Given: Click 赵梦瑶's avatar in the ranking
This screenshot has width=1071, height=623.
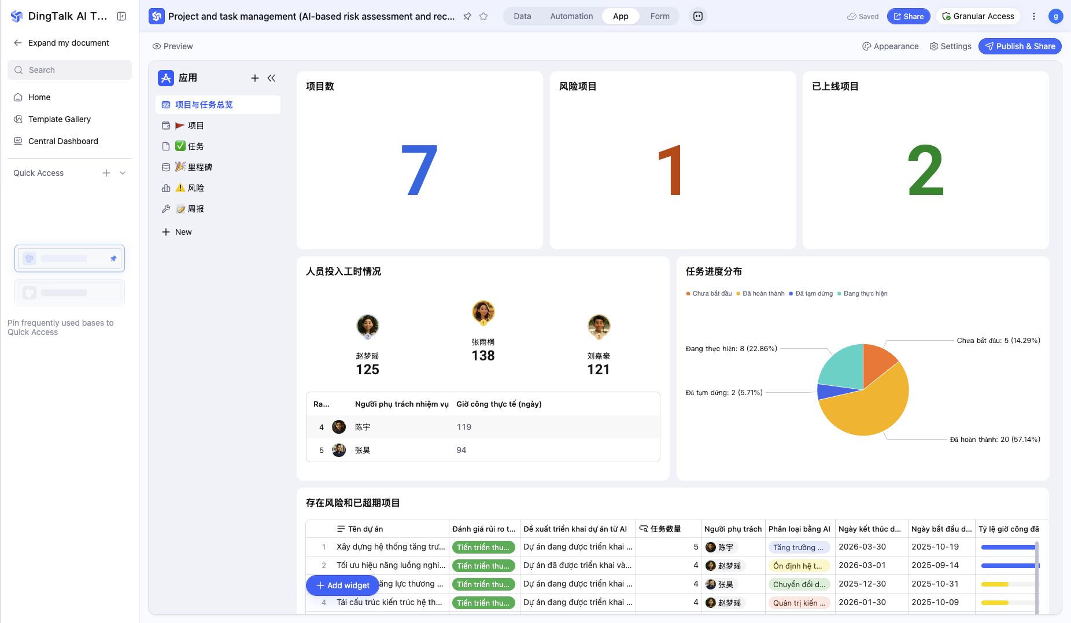Looking at the screenshot, I should (367, 326).
